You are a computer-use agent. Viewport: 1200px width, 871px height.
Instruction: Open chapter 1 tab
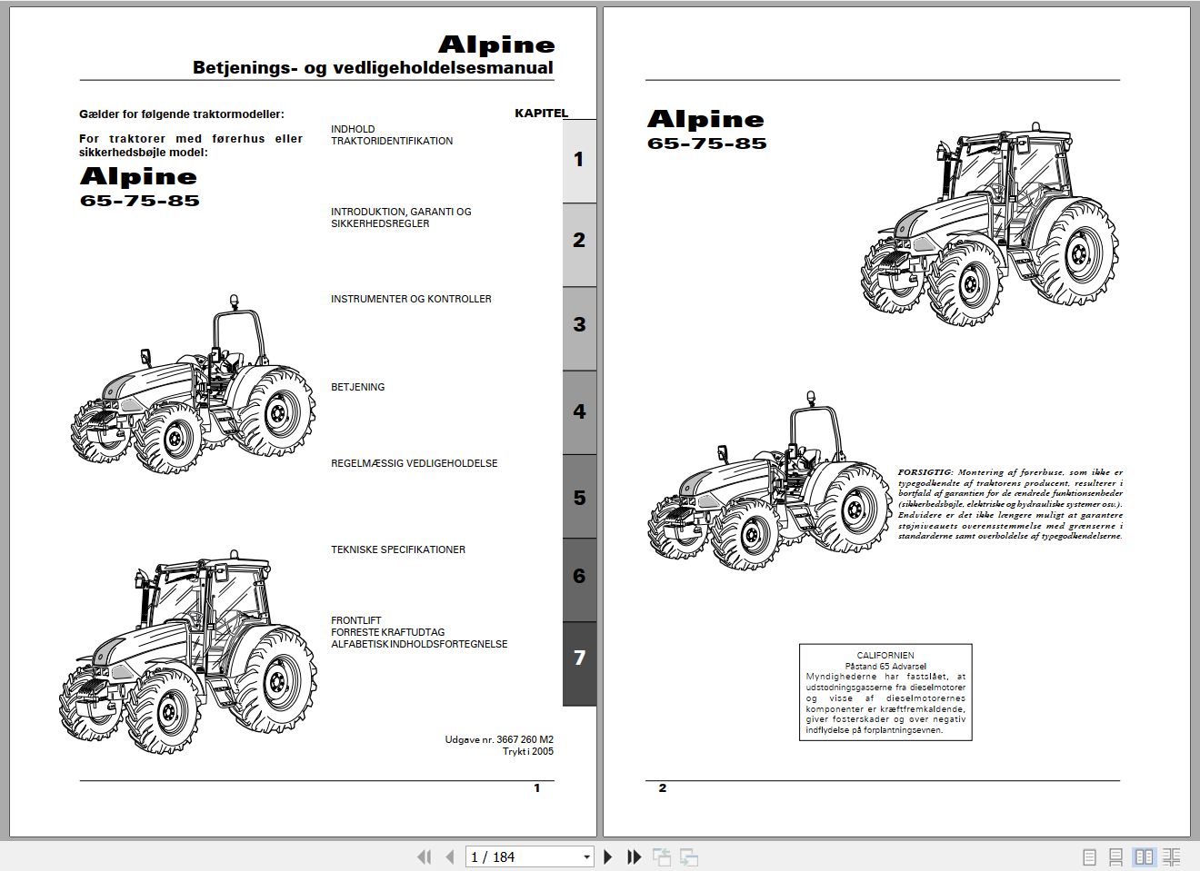pos(579,160)
